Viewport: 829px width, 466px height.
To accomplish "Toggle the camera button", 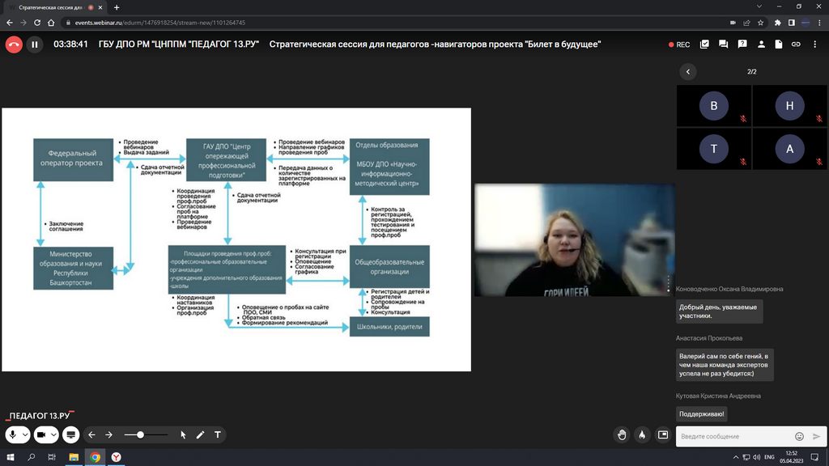I will 41,434.
